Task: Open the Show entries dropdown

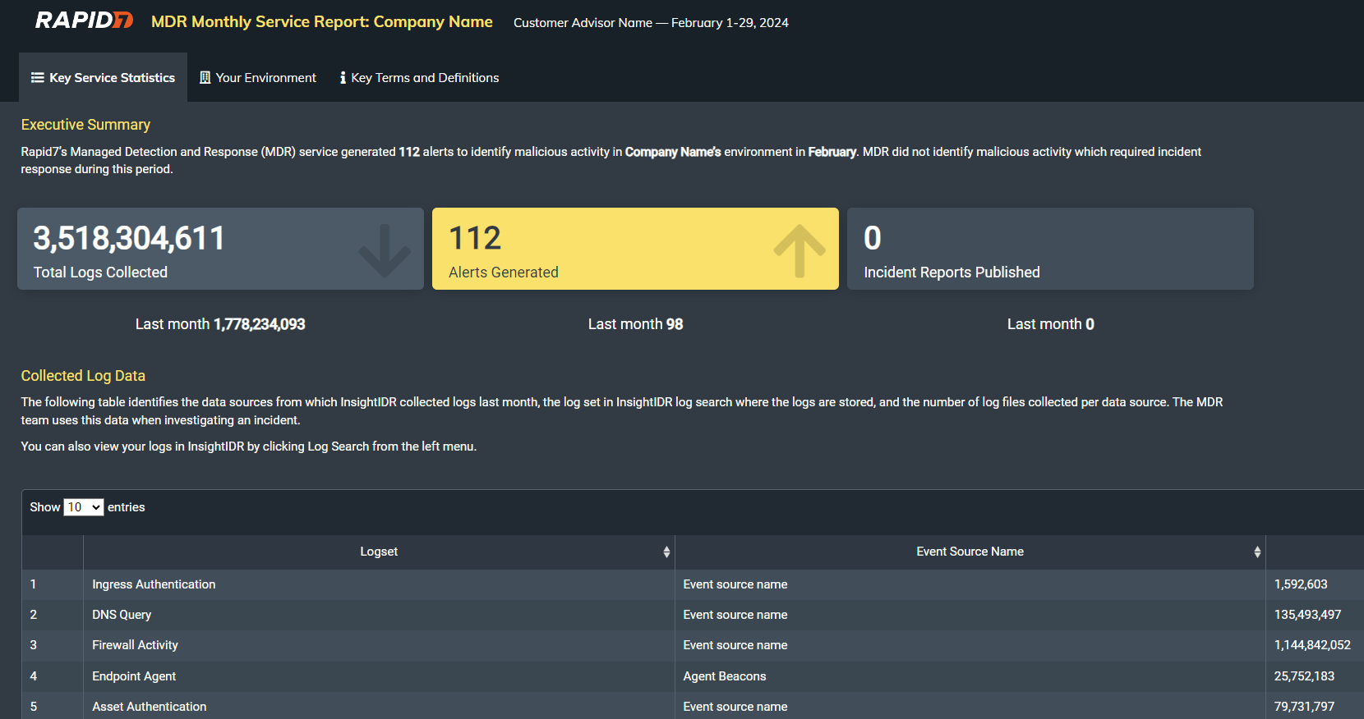Action: [x=84, y=507]
